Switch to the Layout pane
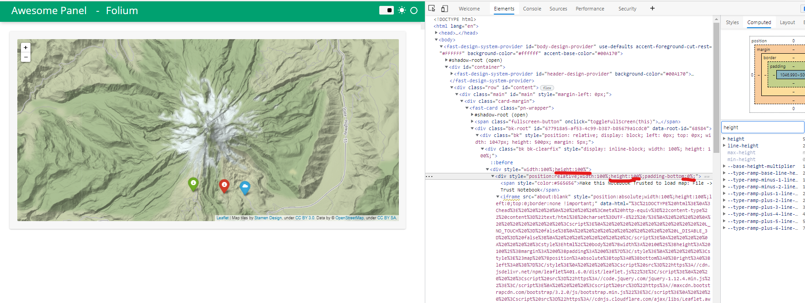The height and width of the screenshot is (303, 805). point(787,22)
